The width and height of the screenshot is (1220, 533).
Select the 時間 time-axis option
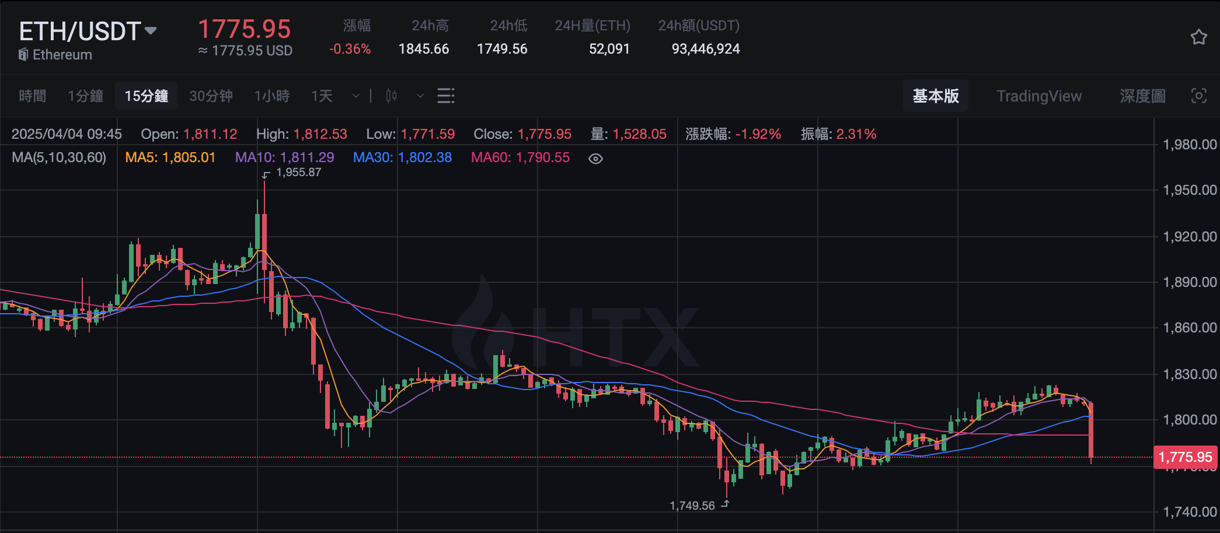(x=33, y=96)
